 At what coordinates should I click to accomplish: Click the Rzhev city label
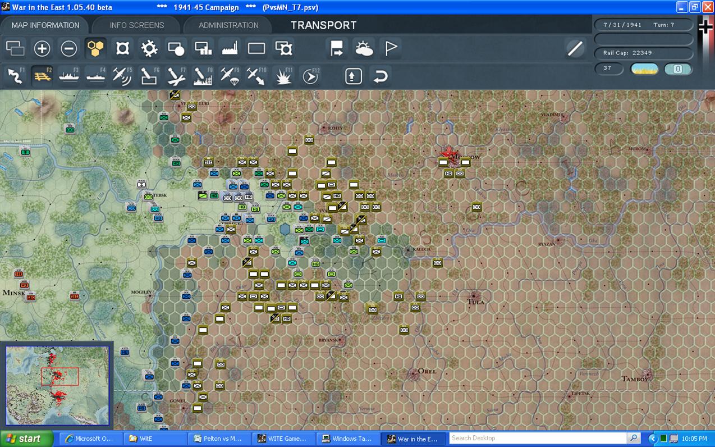(x=336, y=128)
